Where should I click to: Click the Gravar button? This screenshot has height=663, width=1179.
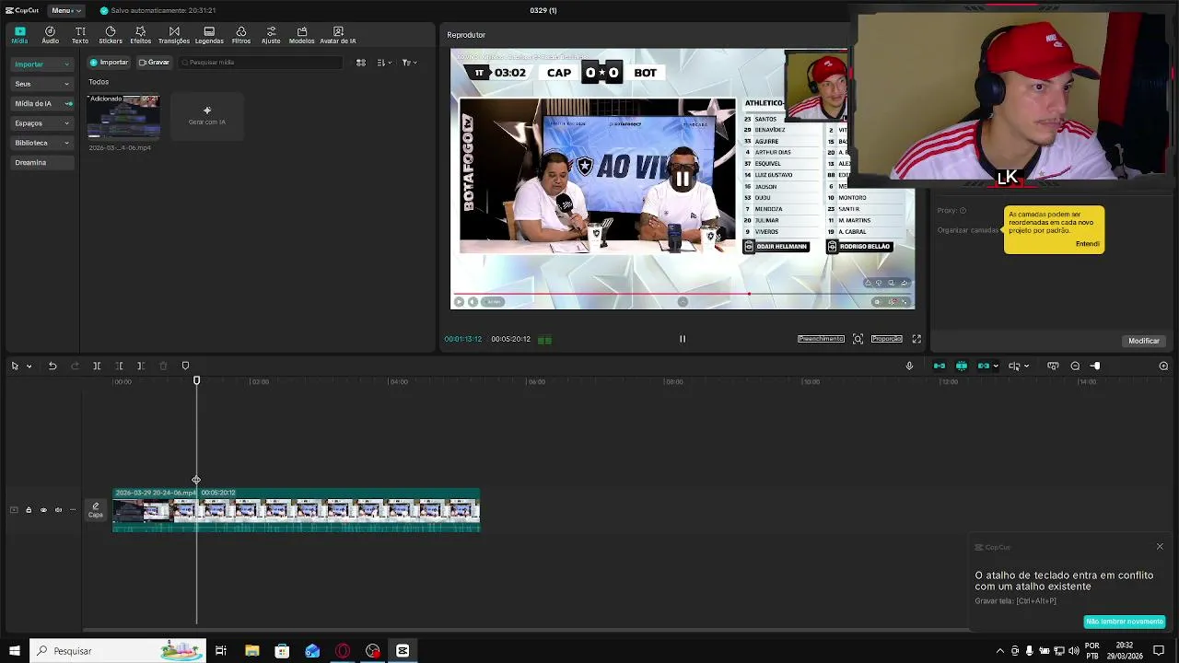point(154,63)
